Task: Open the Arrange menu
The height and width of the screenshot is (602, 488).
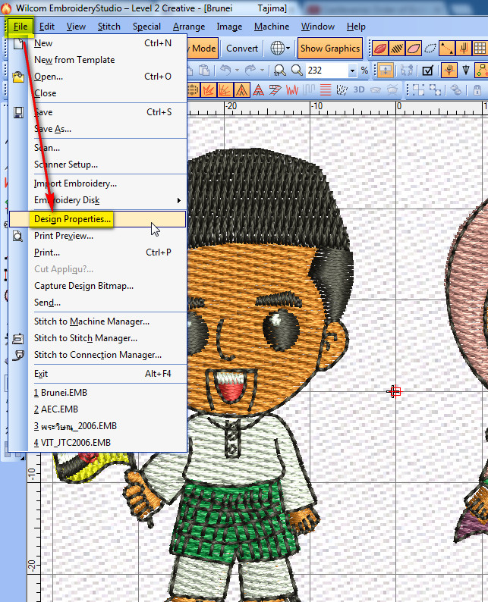Action: [x=189, y=27]
